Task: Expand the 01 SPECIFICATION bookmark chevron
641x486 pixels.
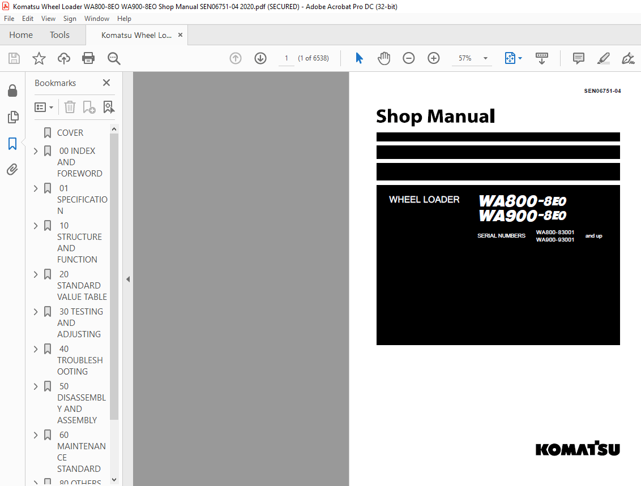Action: point(36,188)
